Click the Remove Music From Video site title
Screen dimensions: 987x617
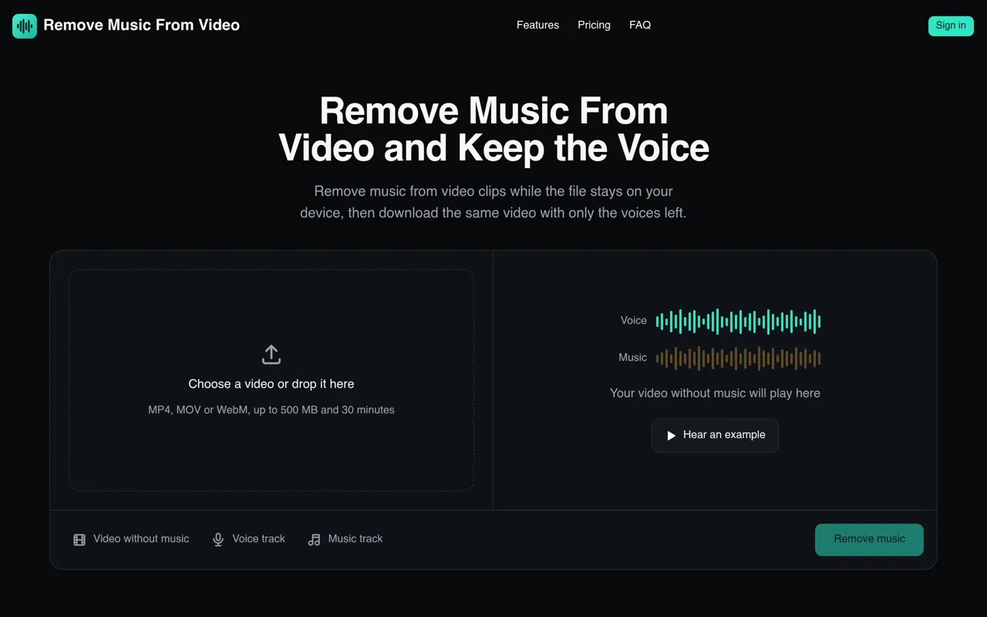tap(141, 25)
